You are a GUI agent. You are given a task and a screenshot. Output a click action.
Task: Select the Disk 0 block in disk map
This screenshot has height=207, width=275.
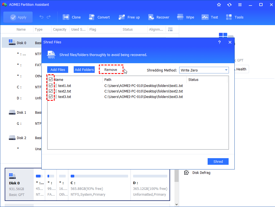(x=19, y=184)
